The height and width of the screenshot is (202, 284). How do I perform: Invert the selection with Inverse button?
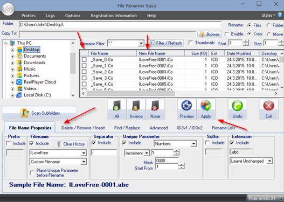pos(136,109)
